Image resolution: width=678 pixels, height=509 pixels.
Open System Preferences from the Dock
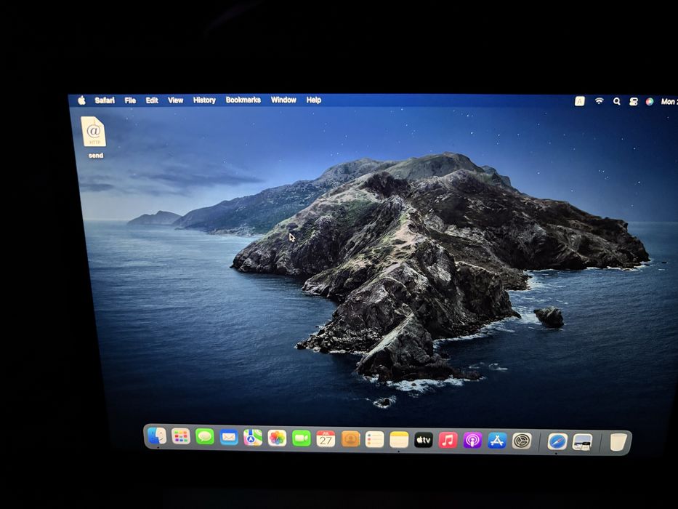point(522,441)
